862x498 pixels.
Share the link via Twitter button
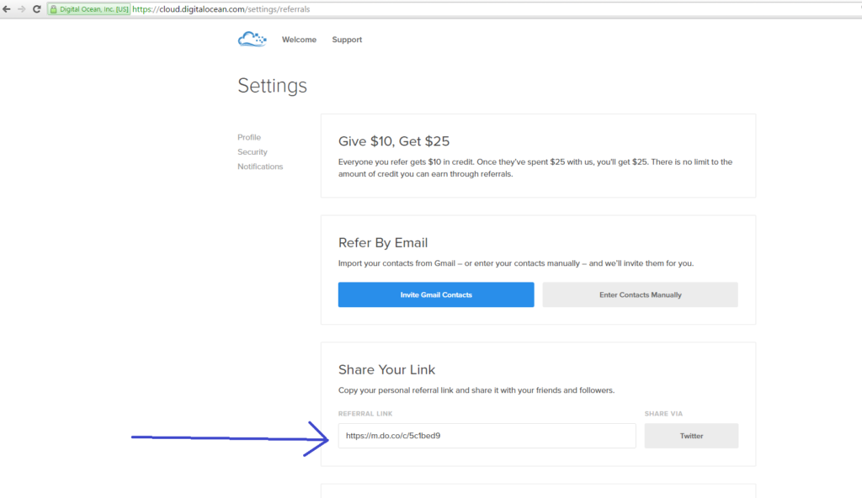691,436
